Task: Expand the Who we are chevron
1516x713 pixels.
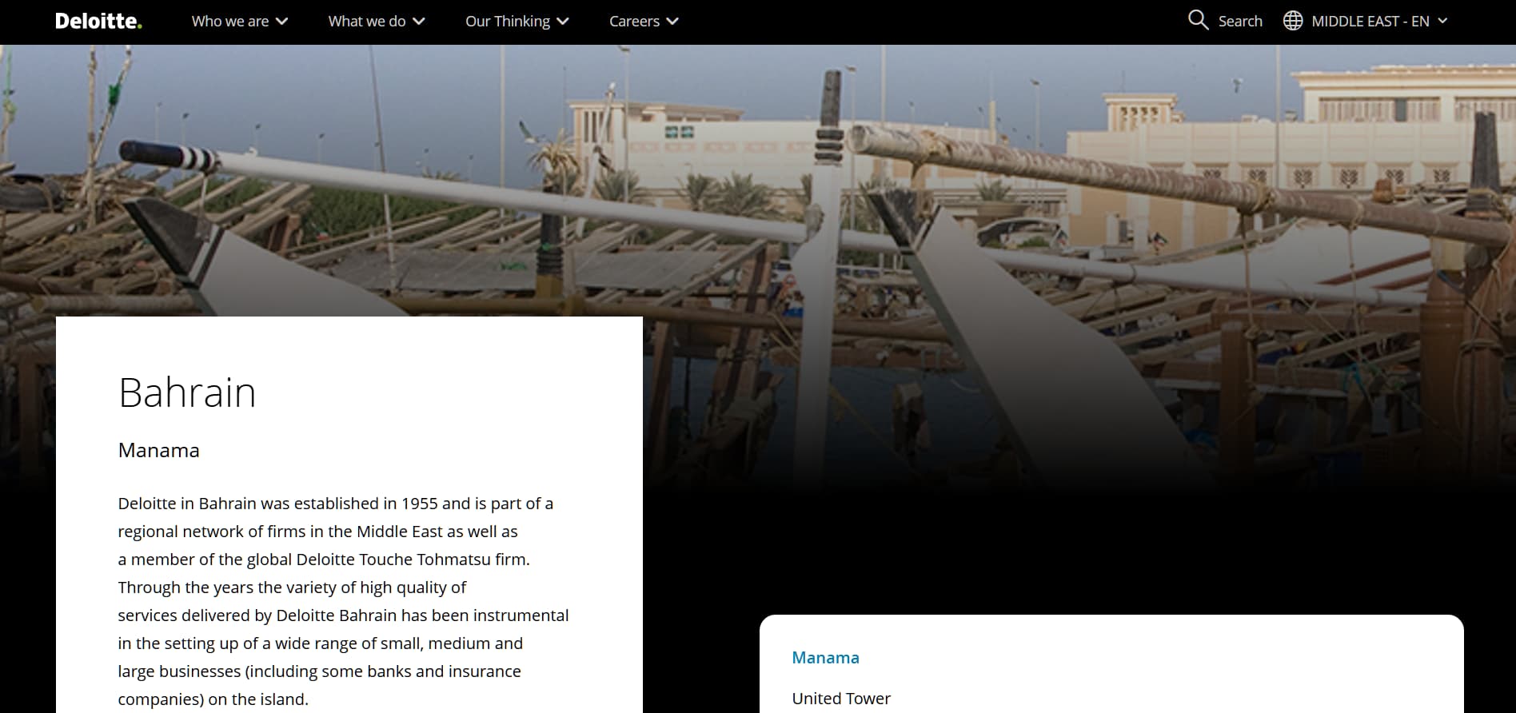Action: [x=281, y=22]
